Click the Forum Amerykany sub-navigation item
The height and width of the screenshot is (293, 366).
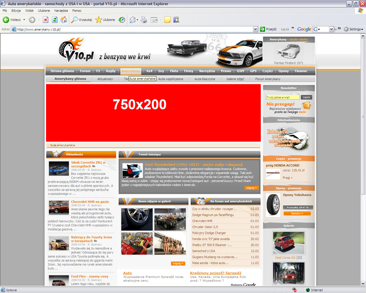pyautogui.click(x=268, y=79)
